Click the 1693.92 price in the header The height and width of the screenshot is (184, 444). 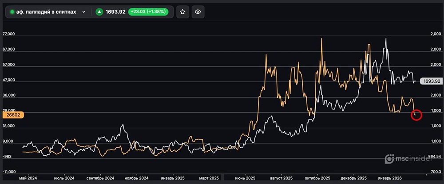point(116,12)
